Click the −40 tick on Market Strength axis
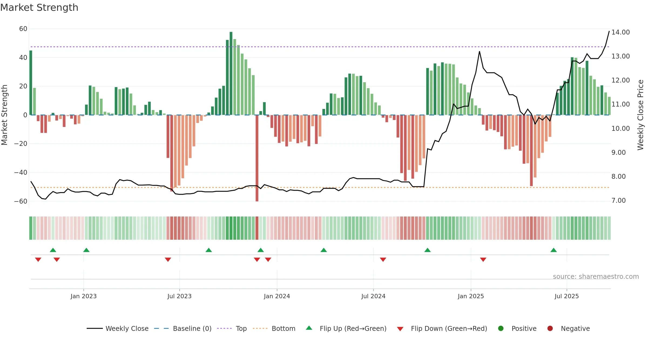The image size is (648, 364). (x=21, y=172)
